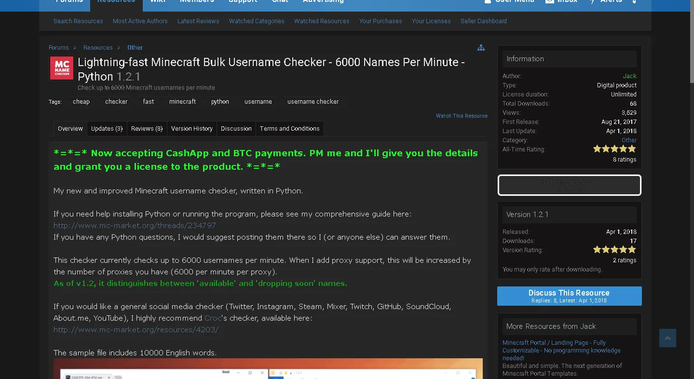
Task: Click Watch This Resource link
Action: pos(462,116)
